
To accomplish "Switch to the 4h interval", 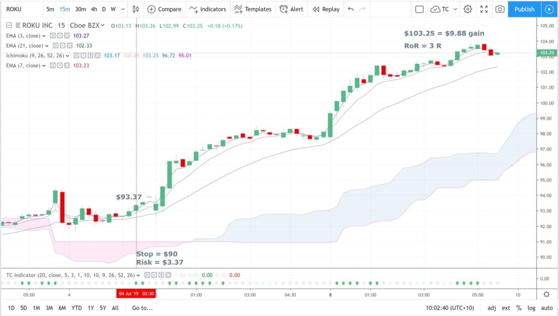I will (94, 9).
